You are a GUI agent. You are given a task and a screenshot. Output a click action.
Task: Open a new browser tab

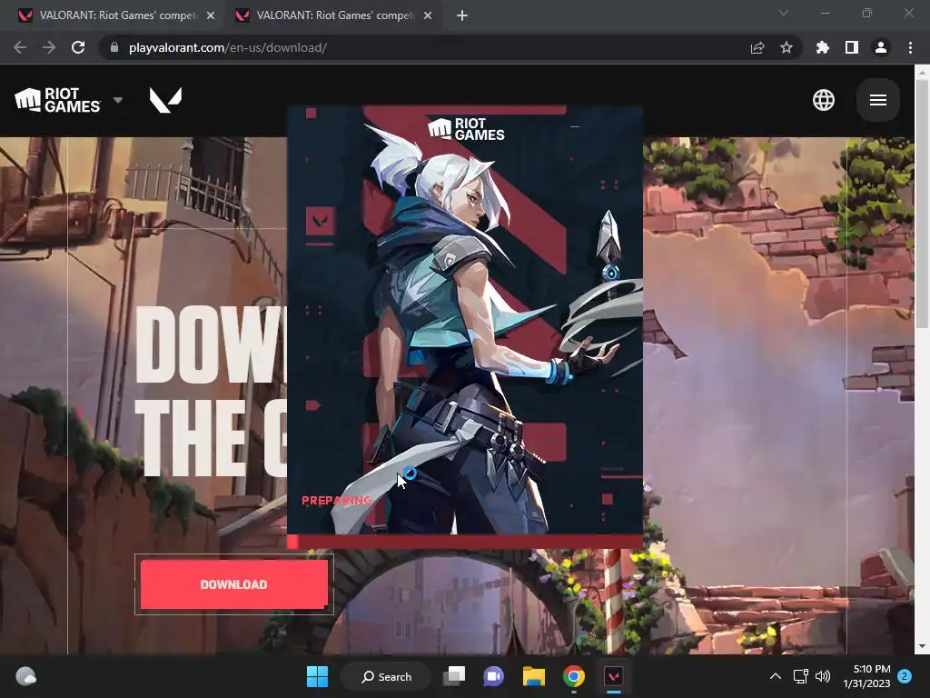(462, 15)
